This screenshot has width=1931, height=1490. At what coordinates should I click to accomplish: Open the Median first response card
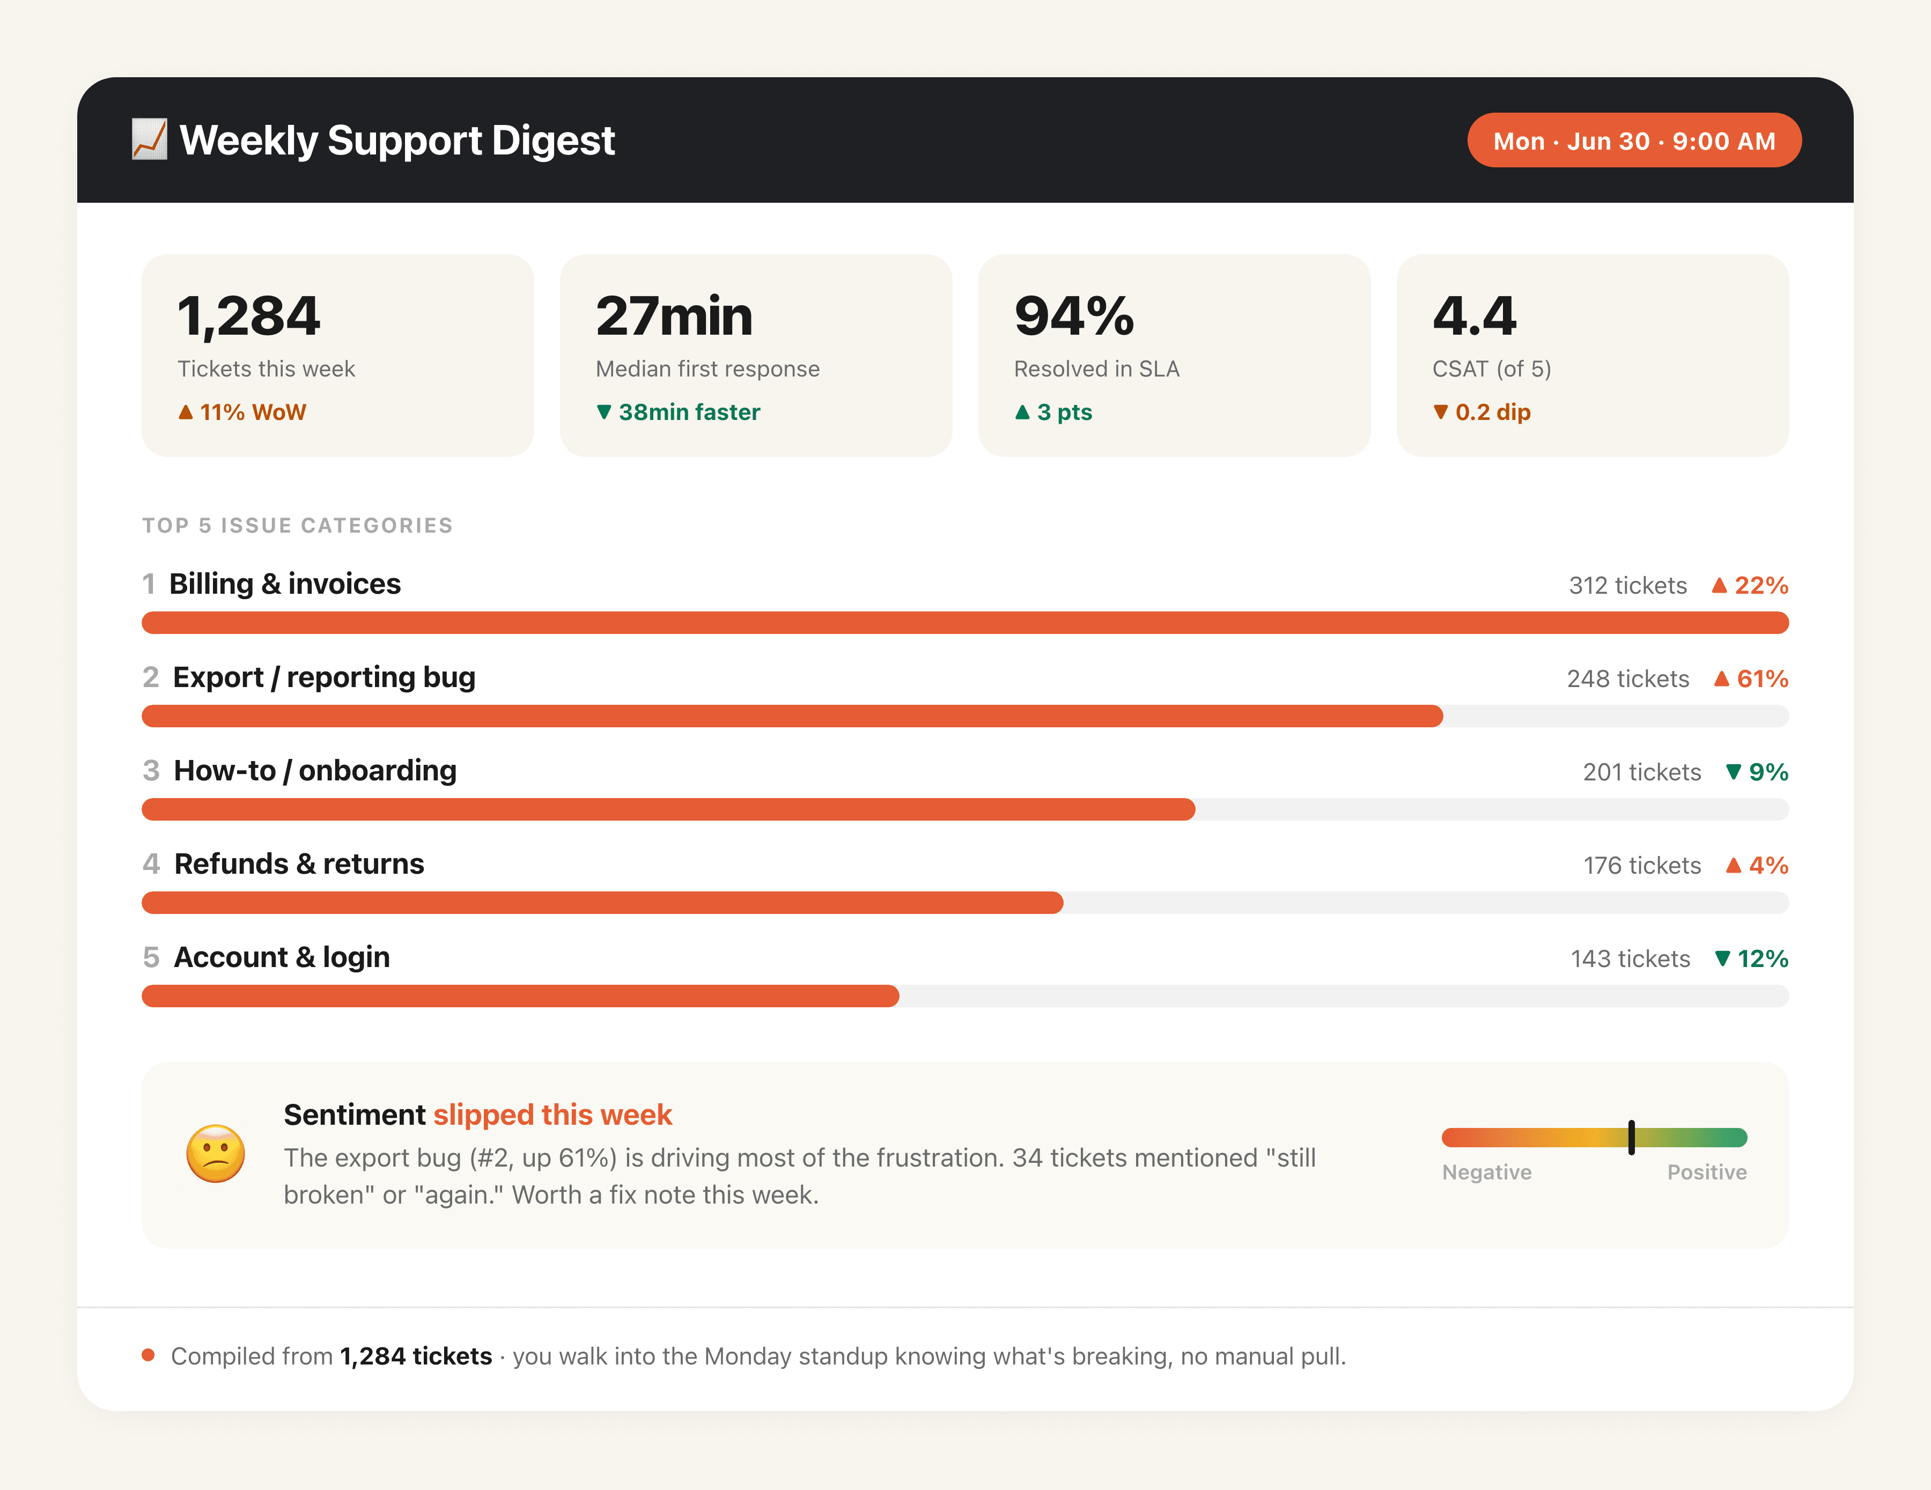(x=756, y=356)
